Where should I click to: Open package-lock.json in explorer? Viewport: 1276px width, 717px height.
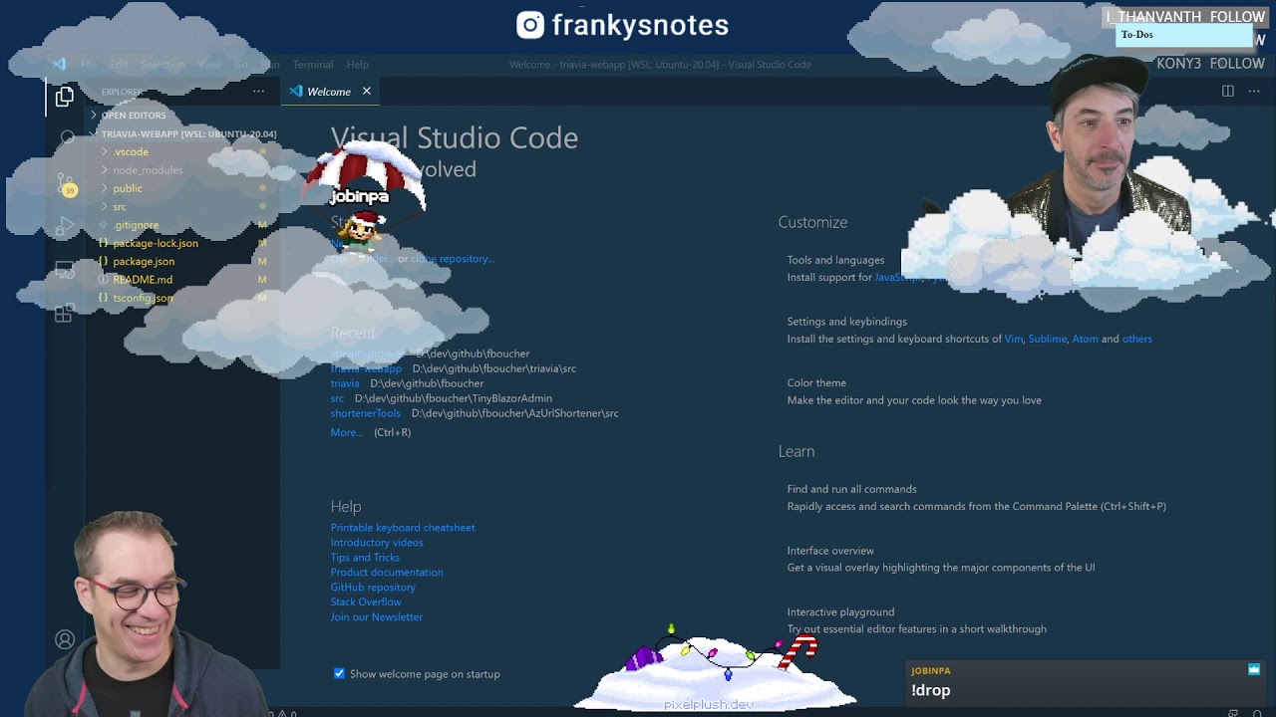pyautogui.click(x=156, y=243)
